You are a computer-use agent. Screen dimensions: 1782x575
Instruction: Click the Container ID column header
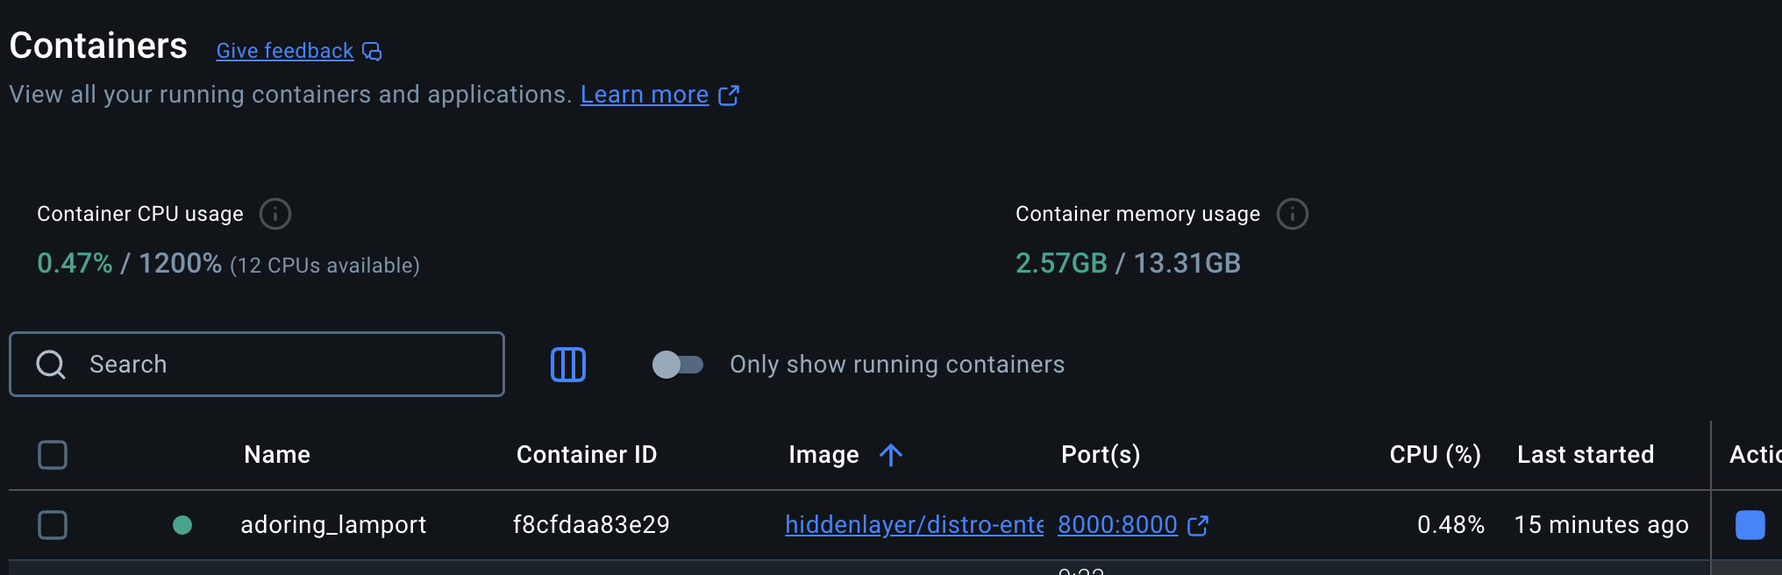click(587, 455)
